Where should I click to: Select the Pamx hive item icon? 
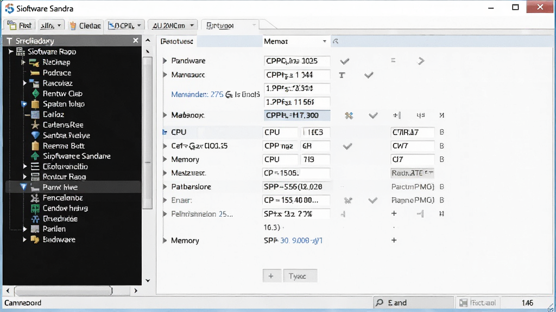point(35,187)
